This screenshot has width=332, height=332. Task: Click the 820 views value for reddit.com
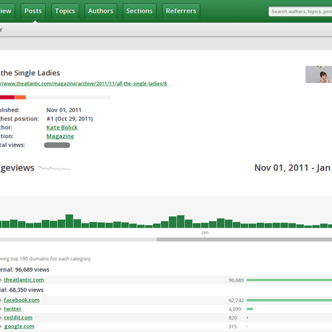click(233, 318)
